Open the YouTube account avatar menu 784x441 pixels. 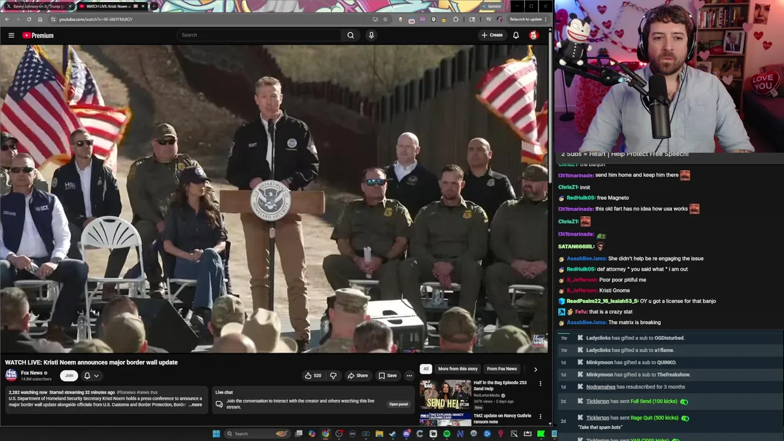[533, 35]
